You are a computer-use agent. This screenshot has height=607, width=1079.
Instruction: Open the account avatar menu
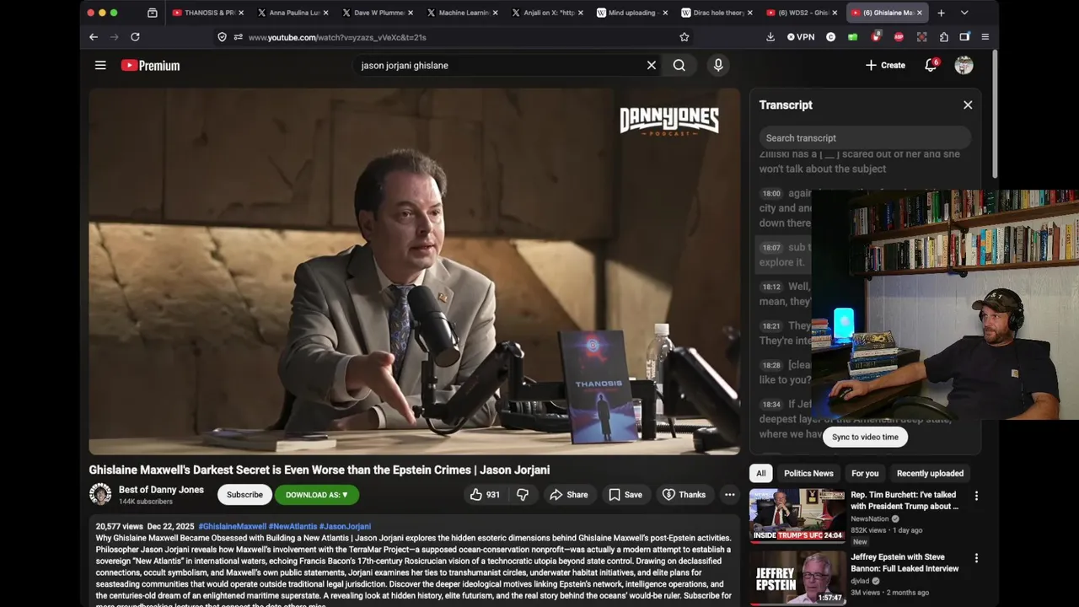[964, 65]
